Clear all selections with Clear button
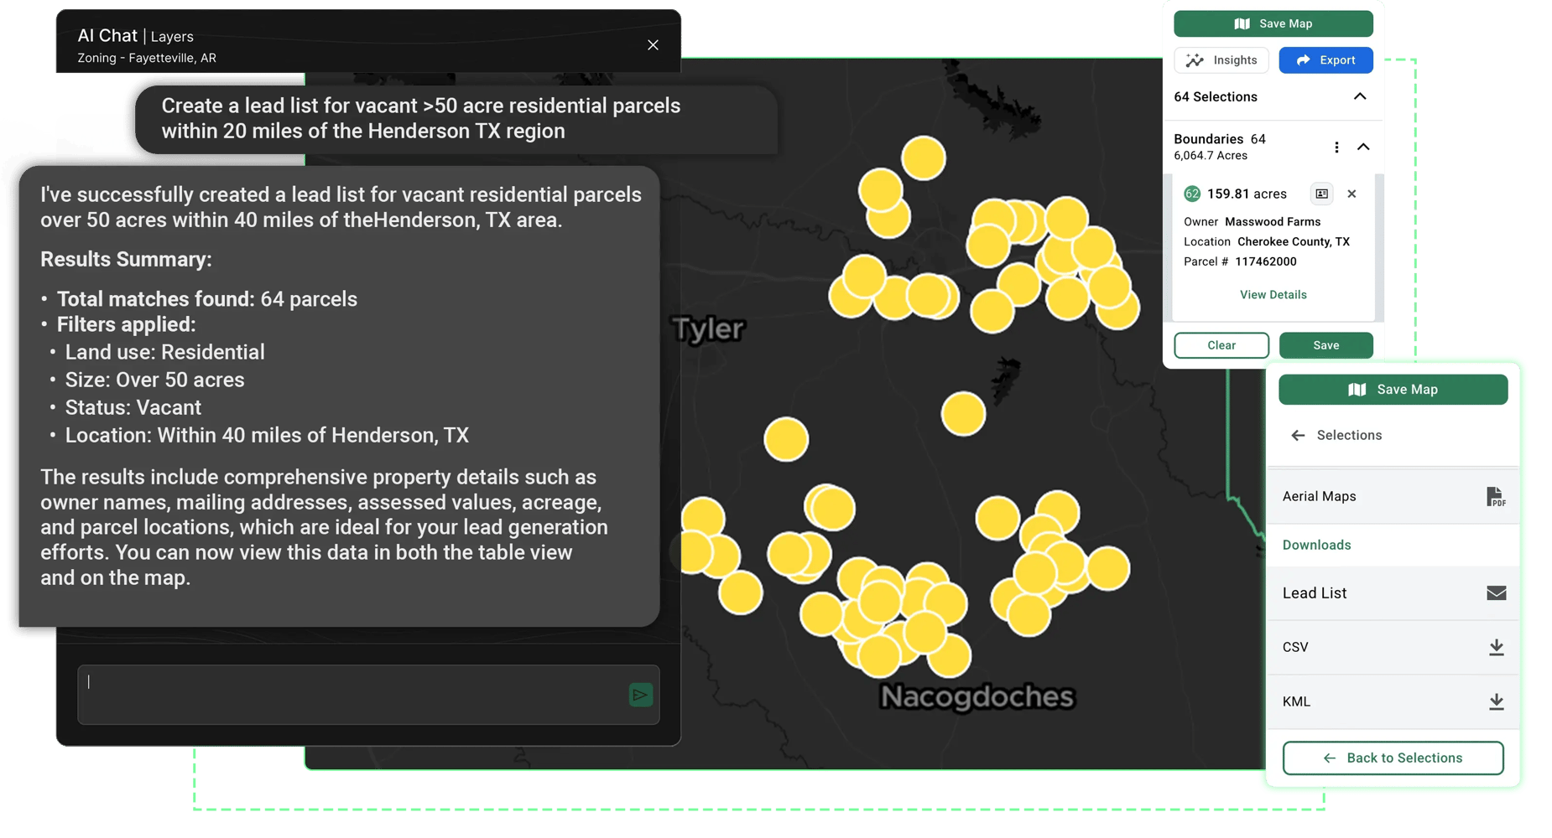1552x838 pixels. coord(1221,345)
